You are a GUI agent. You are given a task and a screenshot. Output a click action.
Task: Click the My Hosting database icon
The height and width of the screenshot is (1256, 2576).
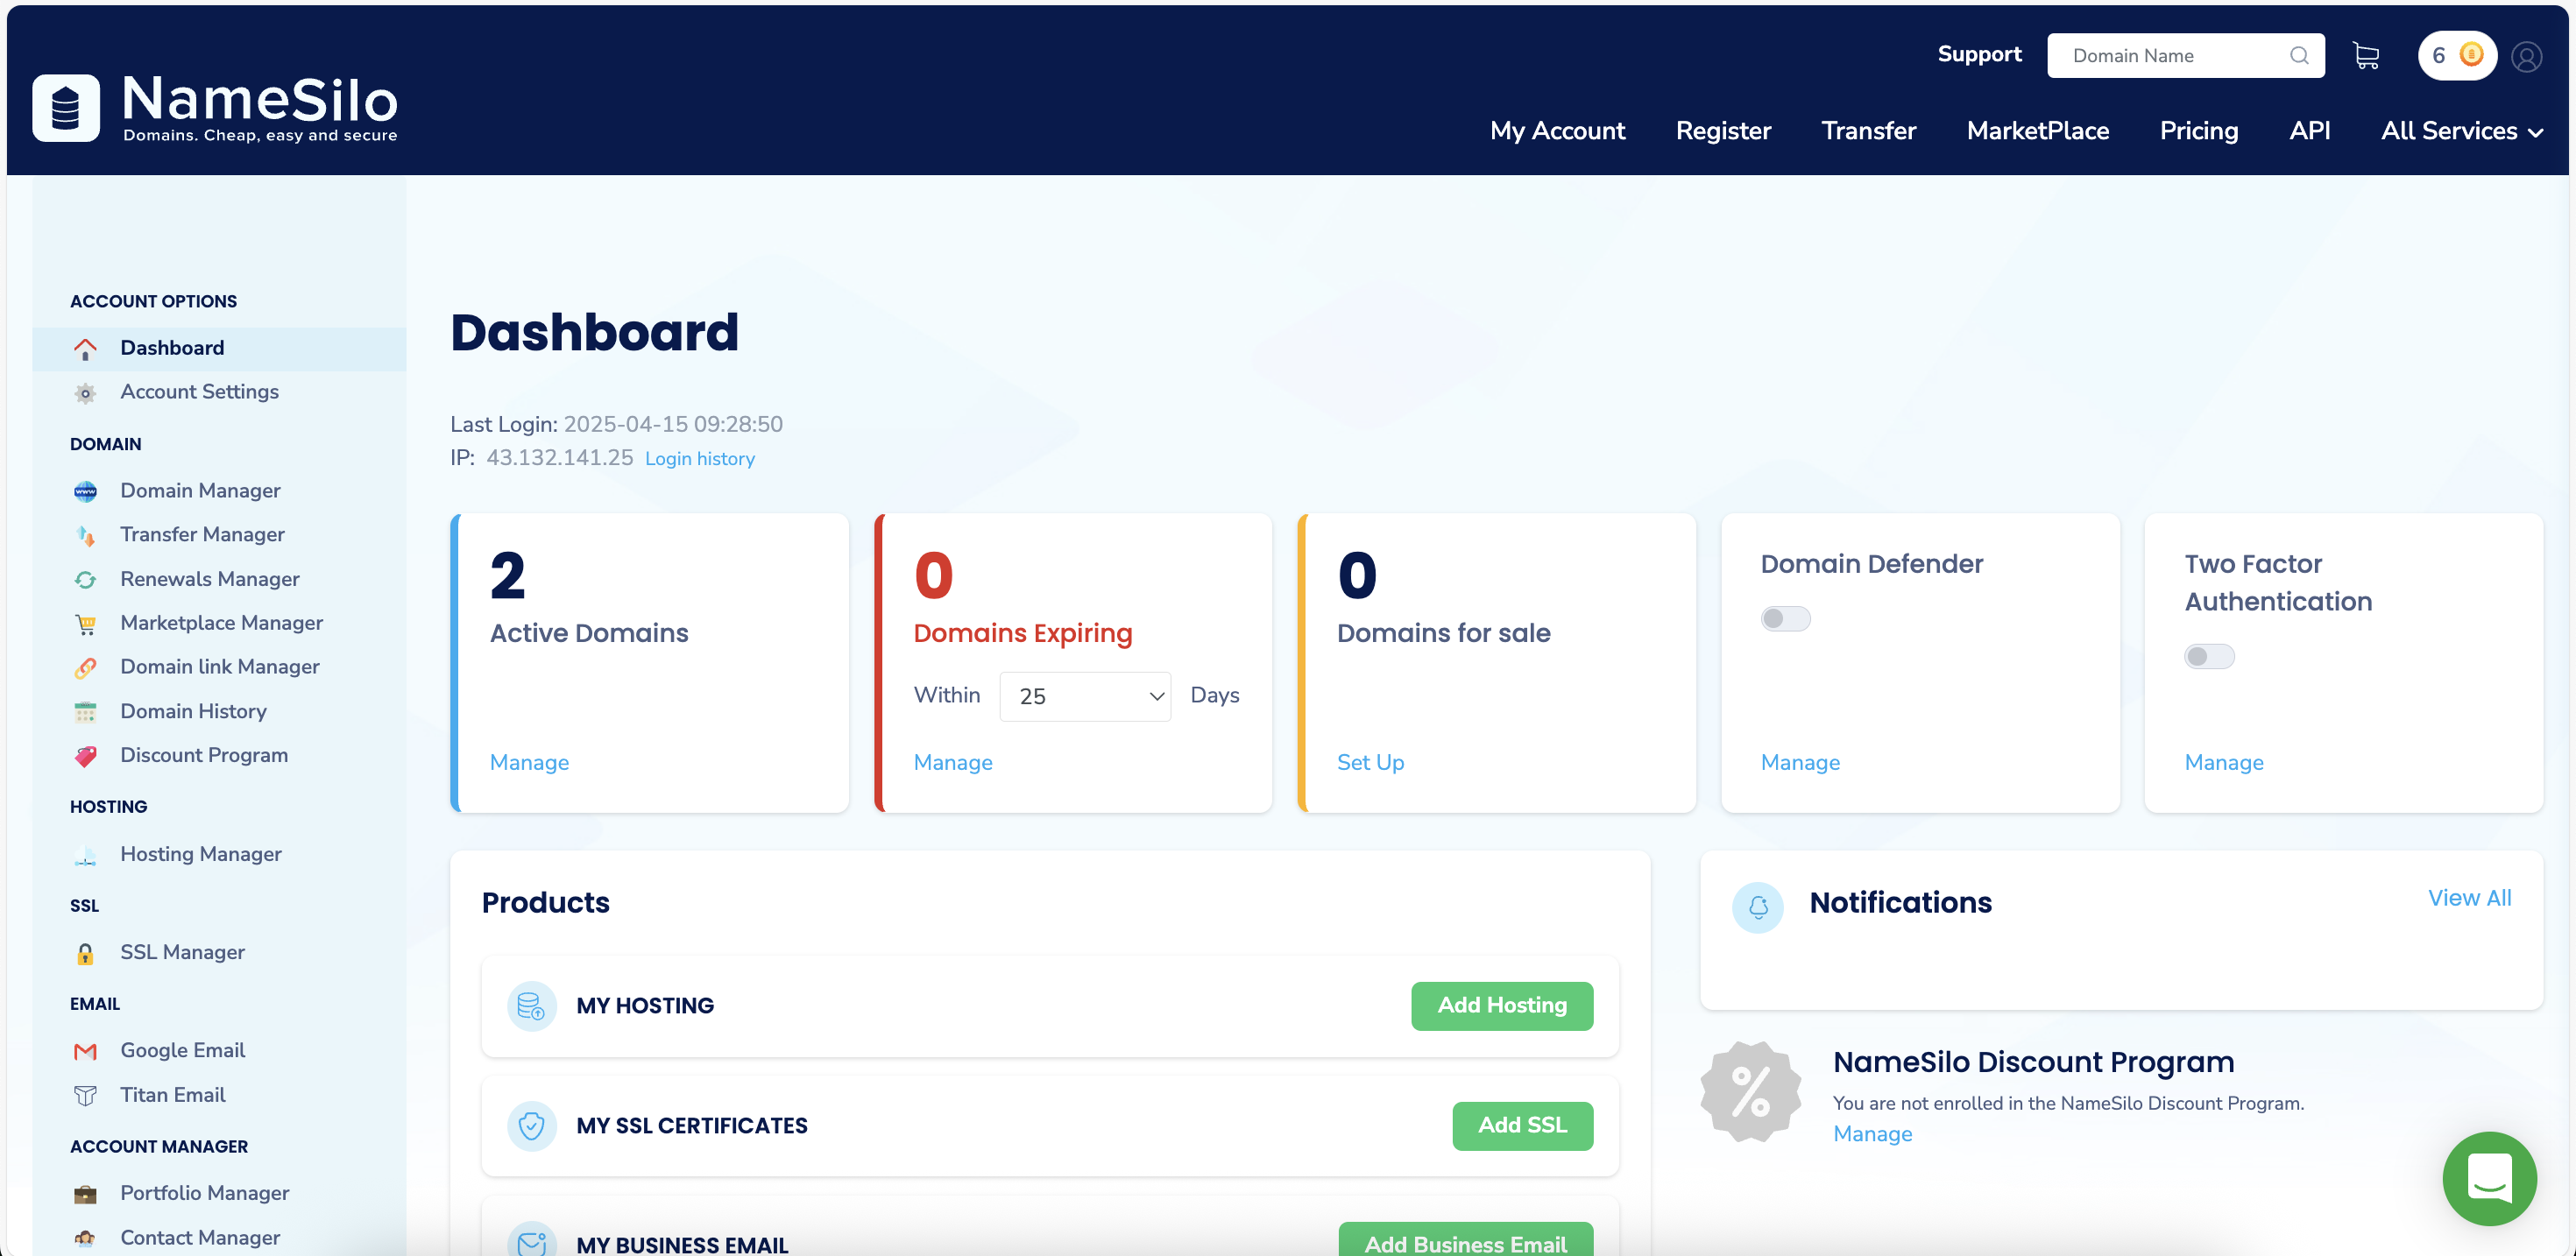531,1005
